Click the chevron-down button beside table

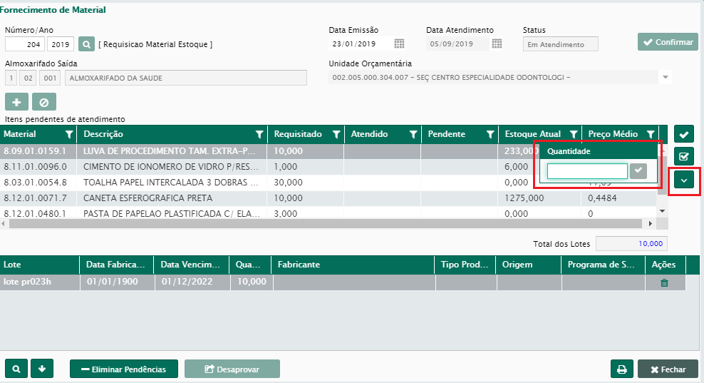click(x=684, y=180)
